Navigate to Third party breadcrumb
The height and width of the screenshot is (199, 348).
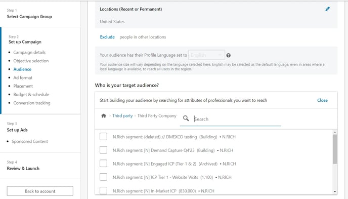[x=122, y=116]
